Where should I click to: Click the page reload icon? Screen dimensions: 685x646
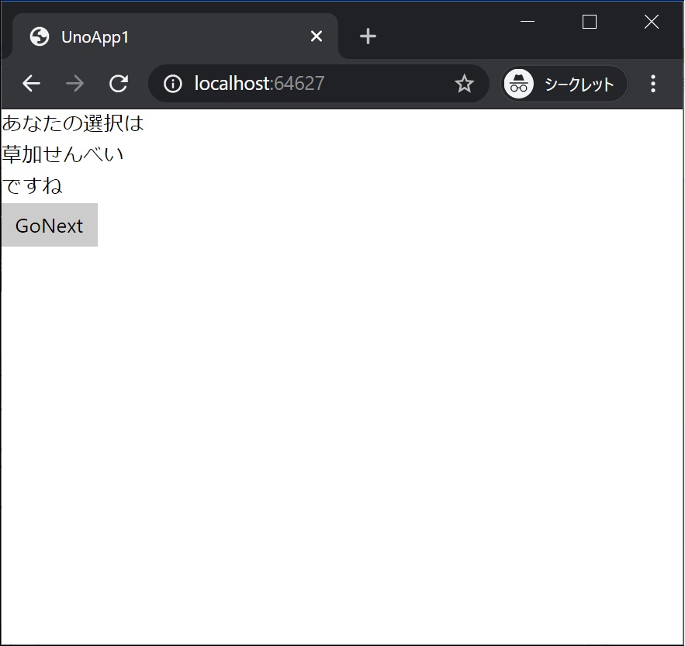(118, 83)
